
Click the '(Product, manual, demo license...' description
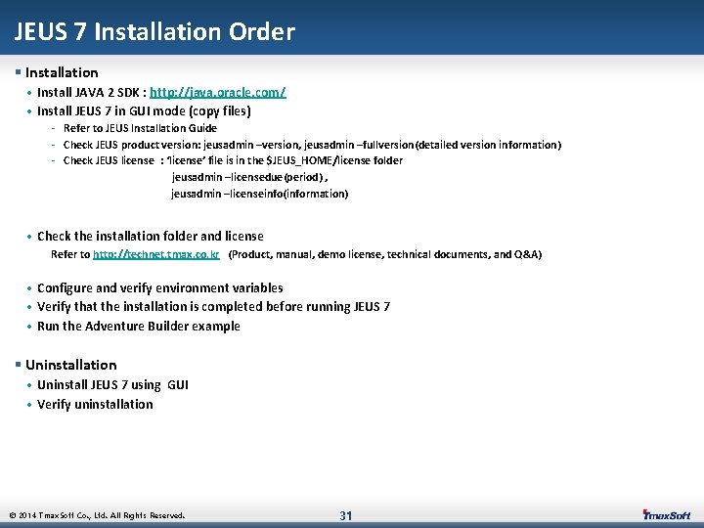tap(385, 254)
